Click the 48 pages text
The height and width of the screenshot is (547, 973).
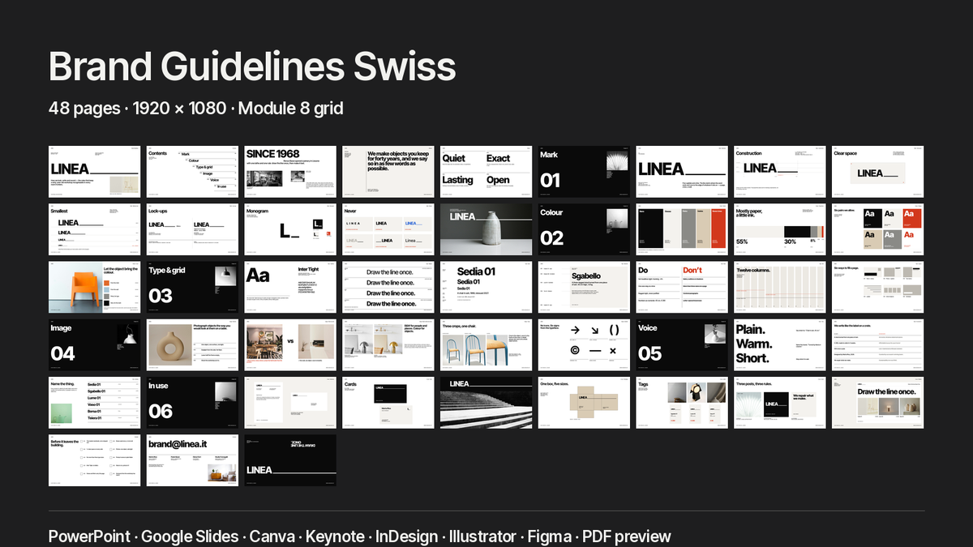[84, 108]
